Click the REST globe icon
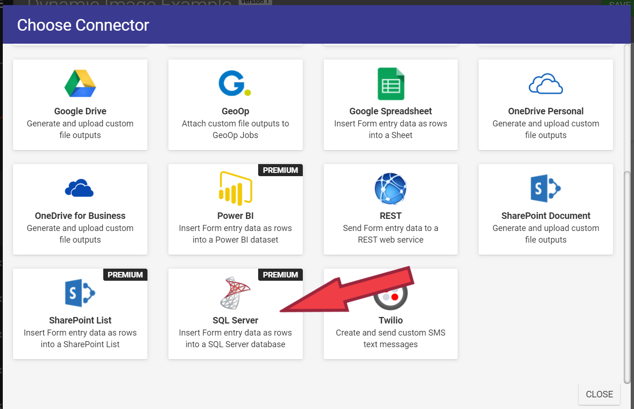 (391, 188)
